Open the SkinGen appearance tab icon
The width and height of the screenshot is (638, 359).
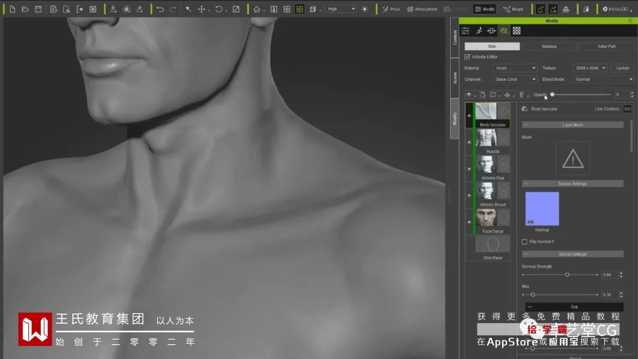tap(504, 31)
